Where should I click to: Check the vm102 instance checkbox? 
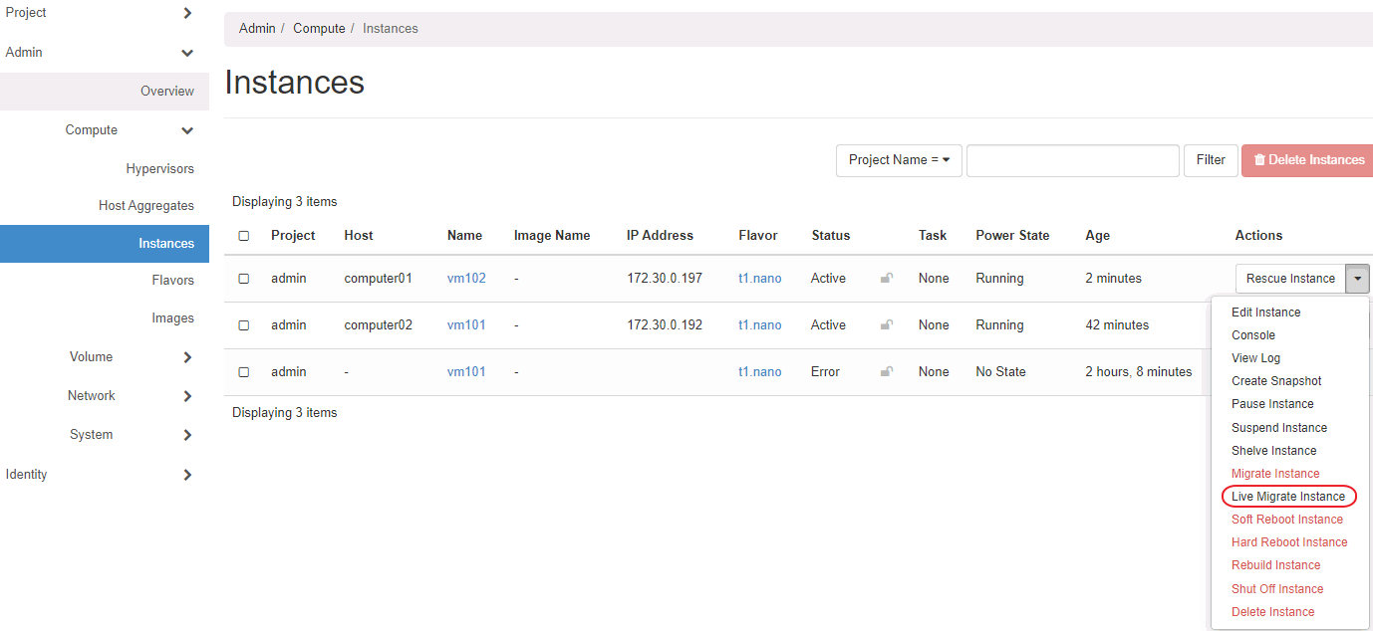pos(244,279)
